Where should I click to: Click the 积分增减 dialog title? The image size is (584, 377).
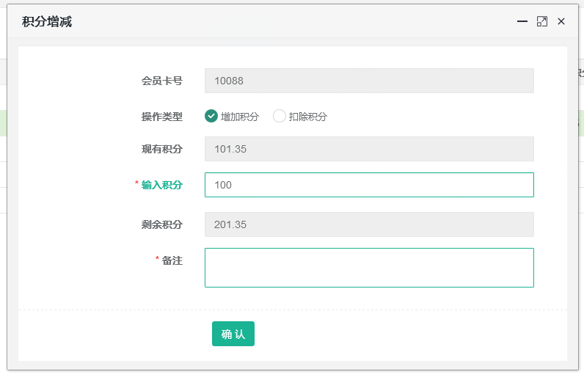pyautogui.click(x=47, y=21)
